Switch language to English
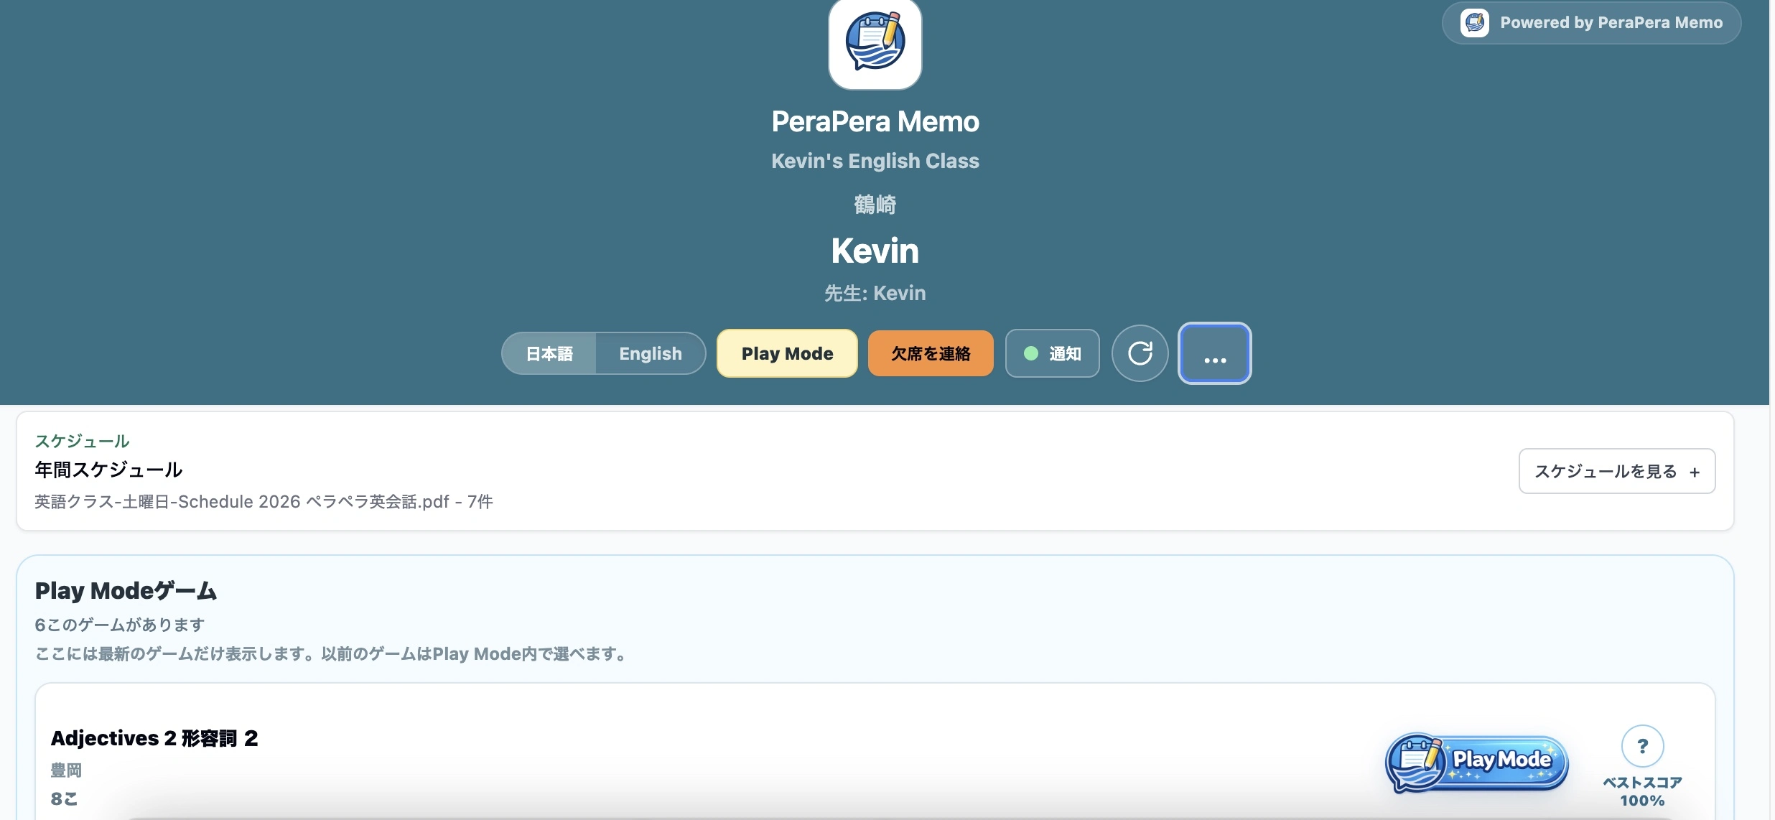Screen dimensions: 1775x820 point(651,353)
